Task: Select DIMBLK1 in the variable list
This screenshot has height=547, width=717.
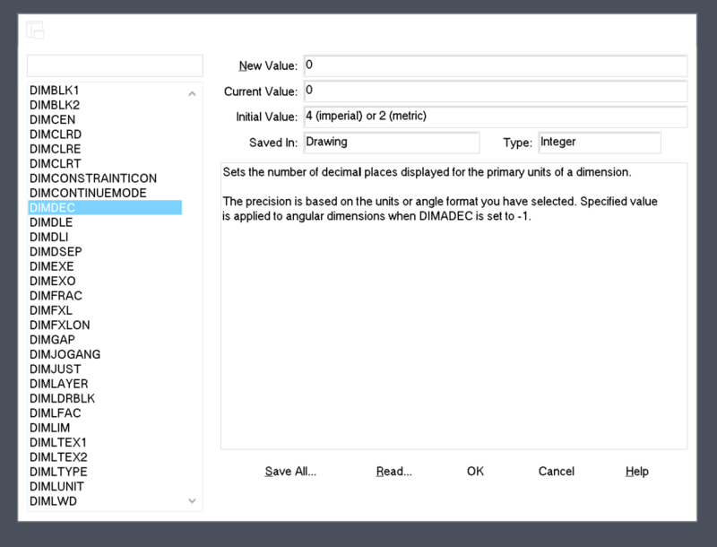Action: (x=55, y=91)
